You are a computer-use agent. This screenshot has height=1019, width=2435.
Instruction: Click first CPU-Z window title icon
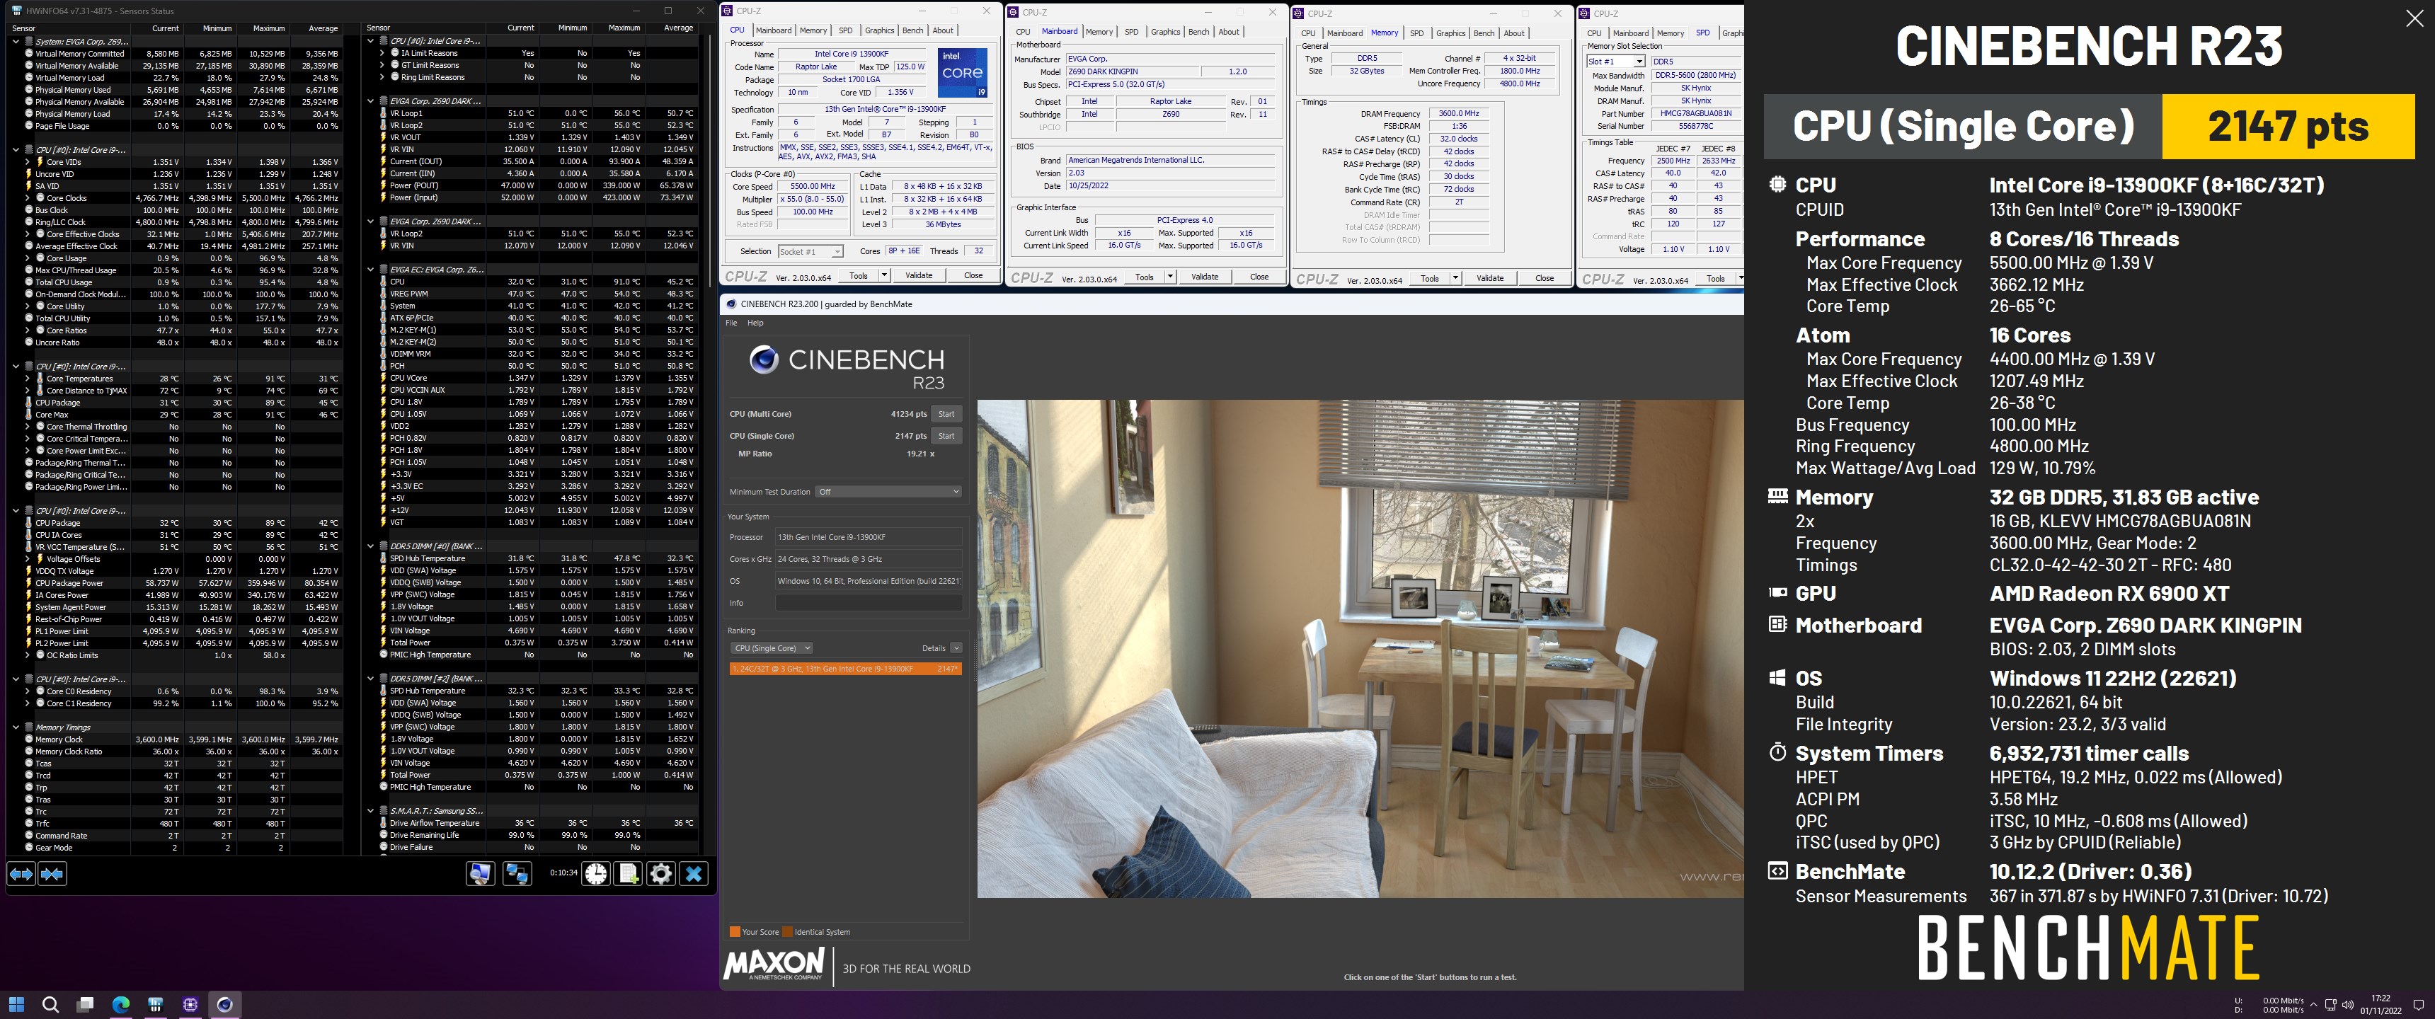728,11
